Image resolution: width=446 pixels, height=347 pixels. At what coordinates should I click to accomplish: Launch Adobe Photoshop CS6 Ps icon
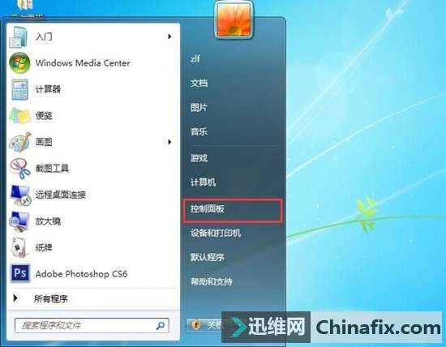(x=20, y=273)
